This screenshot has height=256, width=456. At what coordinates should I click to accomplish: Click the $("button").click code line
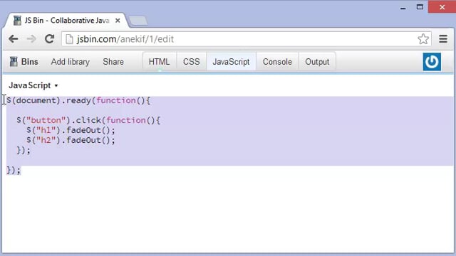(x=88, y=120)
